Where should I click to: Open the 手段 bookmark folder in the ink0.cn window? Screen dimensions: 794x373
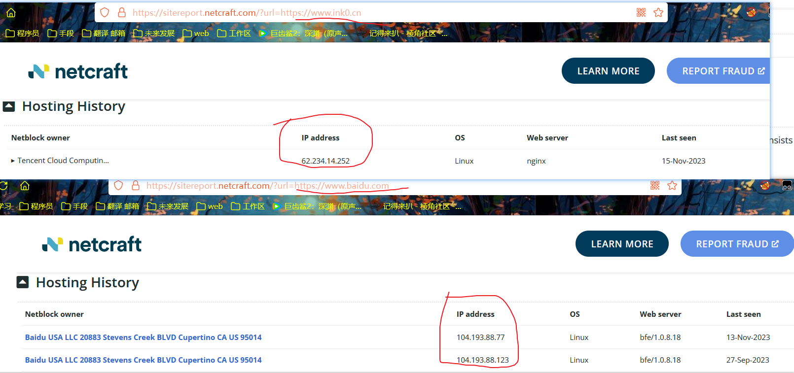point(61,33)
